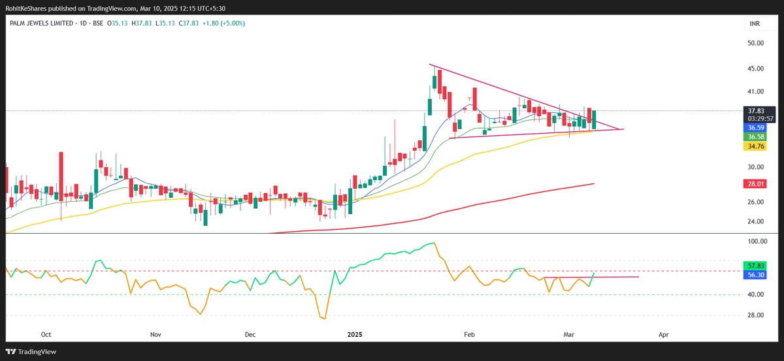Click the Oct label on the time axis
The width and height of the screenshot is (784, 361).
click(46, 334)
